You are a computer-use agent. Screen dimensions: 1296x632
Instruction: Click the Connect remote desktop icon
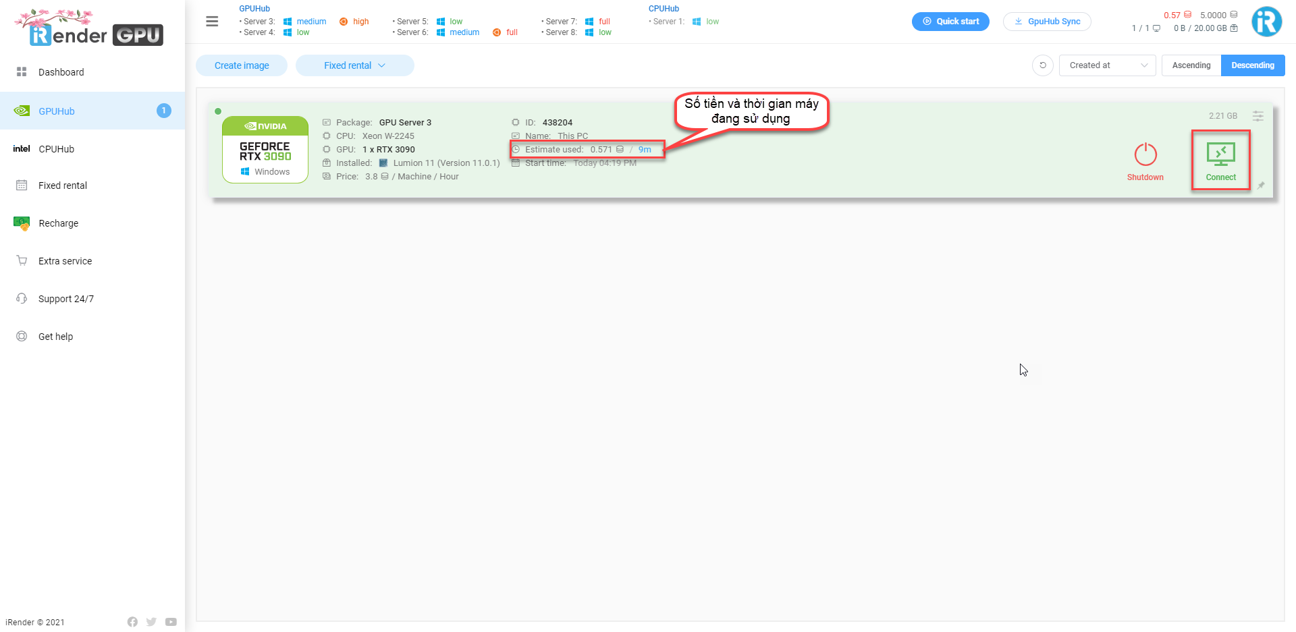[1221, 154]
